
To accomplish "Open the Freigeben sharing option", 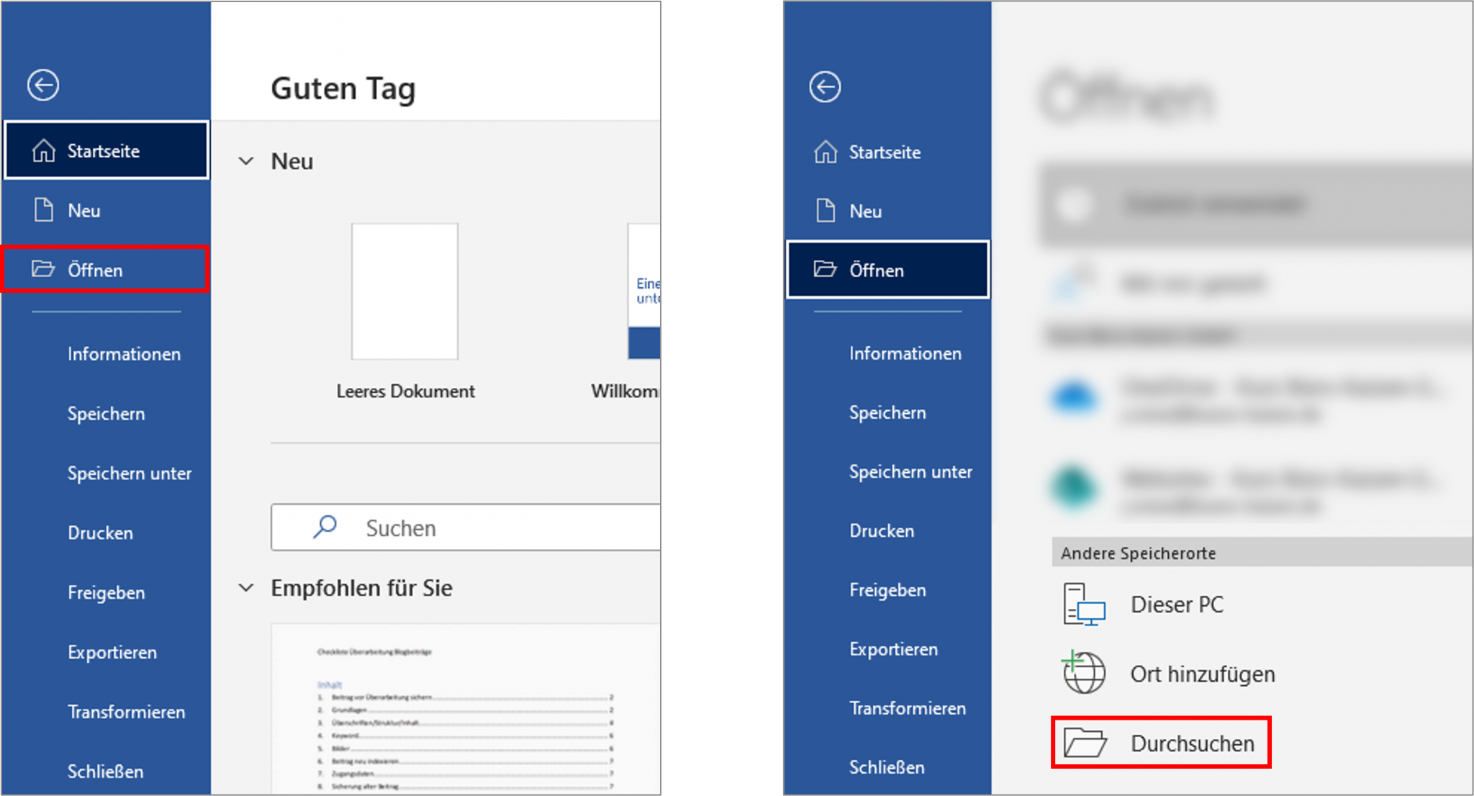I will 105,592.
